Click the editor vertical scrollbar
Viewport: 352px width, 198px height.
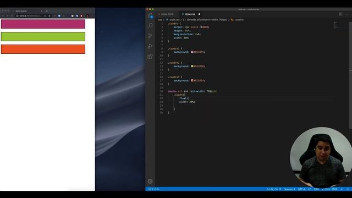tap(350, 75)
